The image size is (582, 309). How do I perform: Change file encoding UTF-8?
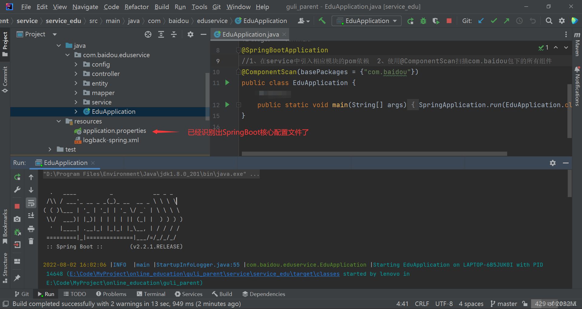coord(444,304)
